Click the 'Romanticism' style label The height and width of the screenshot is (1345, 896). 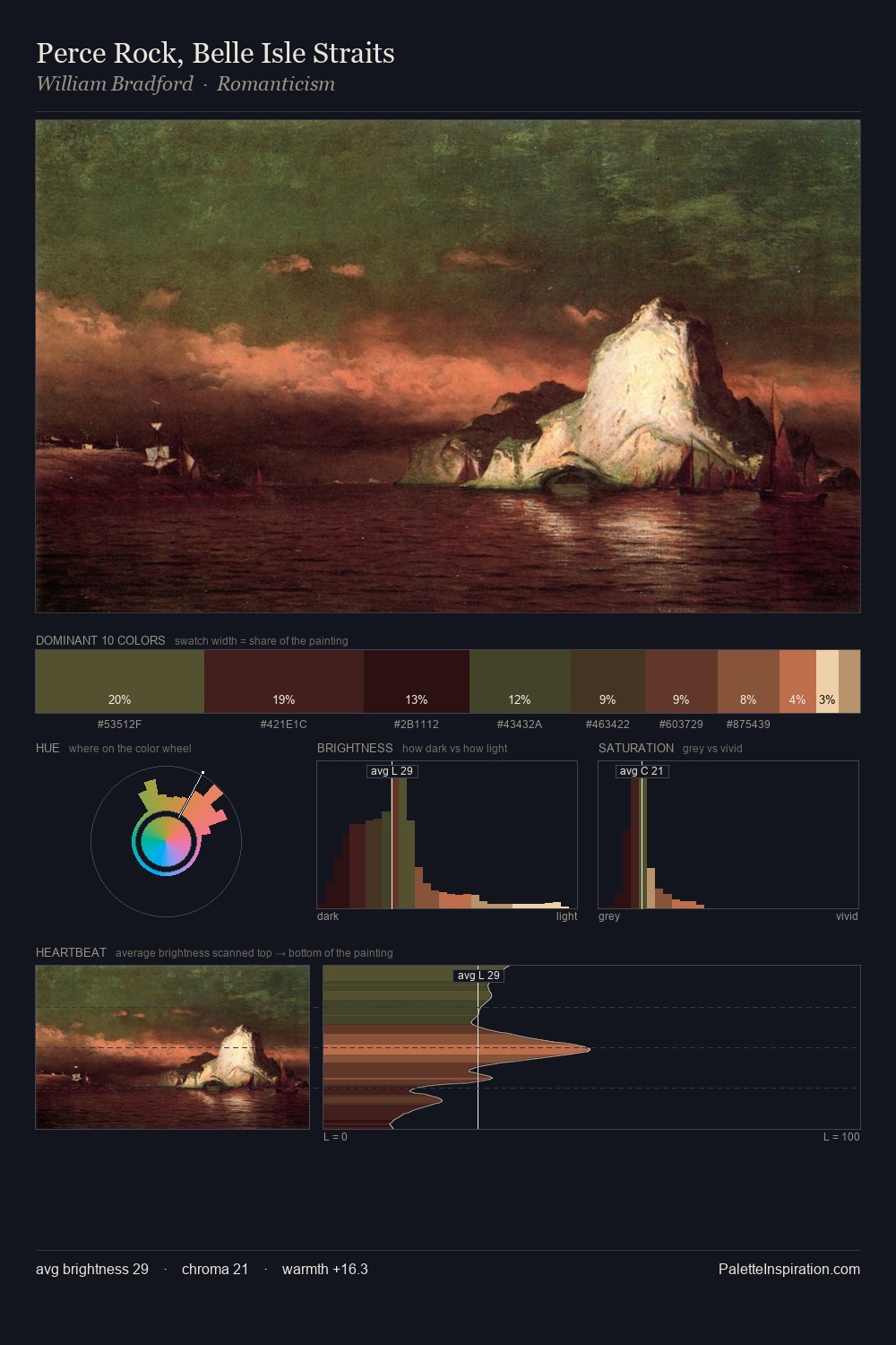coord(276,84)
